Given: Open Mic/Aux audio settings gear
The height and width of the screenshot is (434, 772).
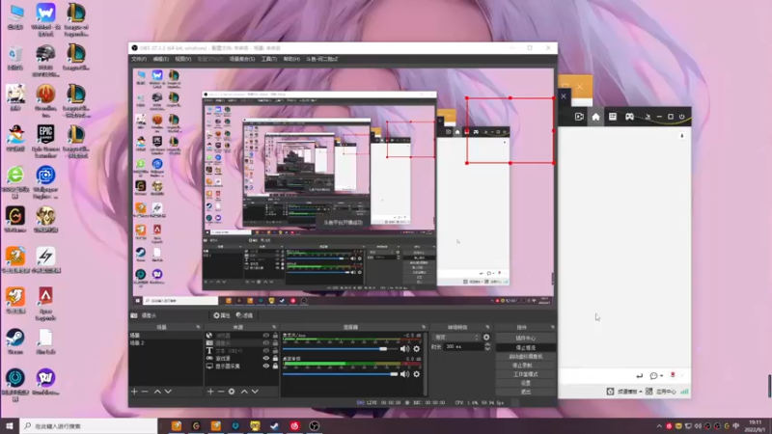Looking at the screenshot, I should click(x=417, y=349).
